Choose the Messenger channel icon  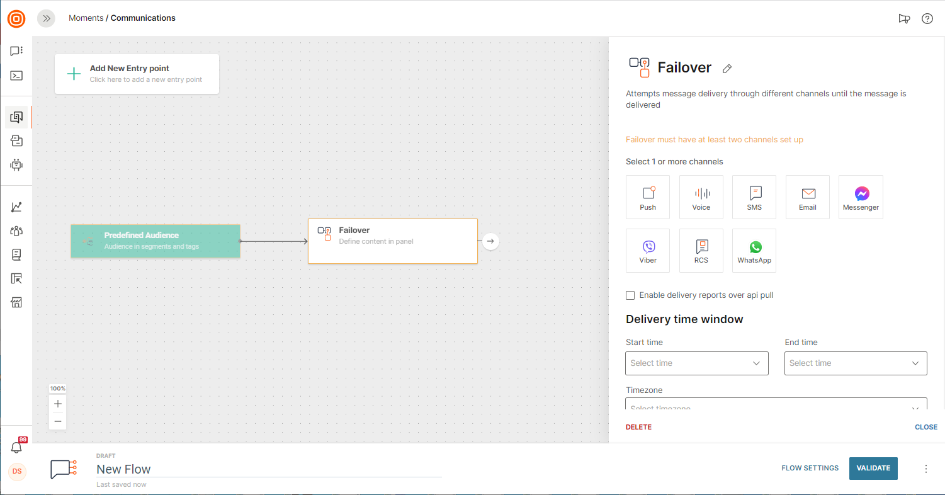coord(861,197)
